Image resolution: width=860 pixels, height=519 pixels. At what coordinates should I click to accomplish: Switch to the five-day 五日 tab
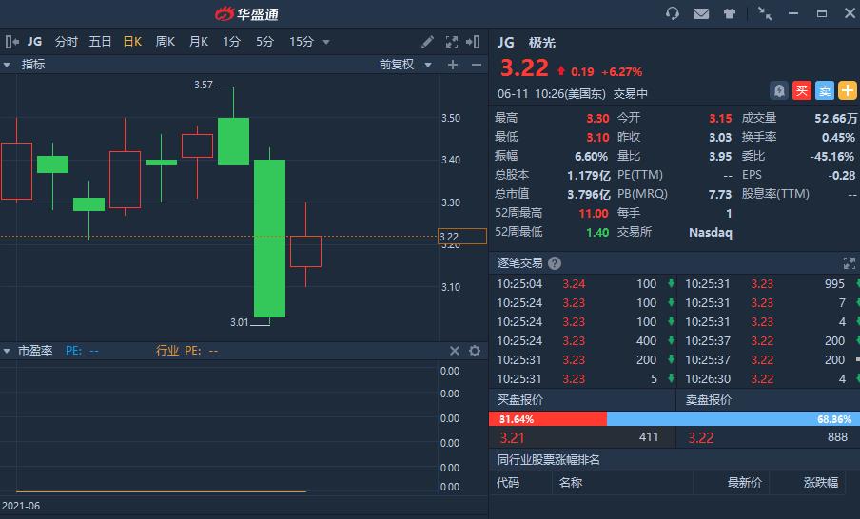pos(100,42)
